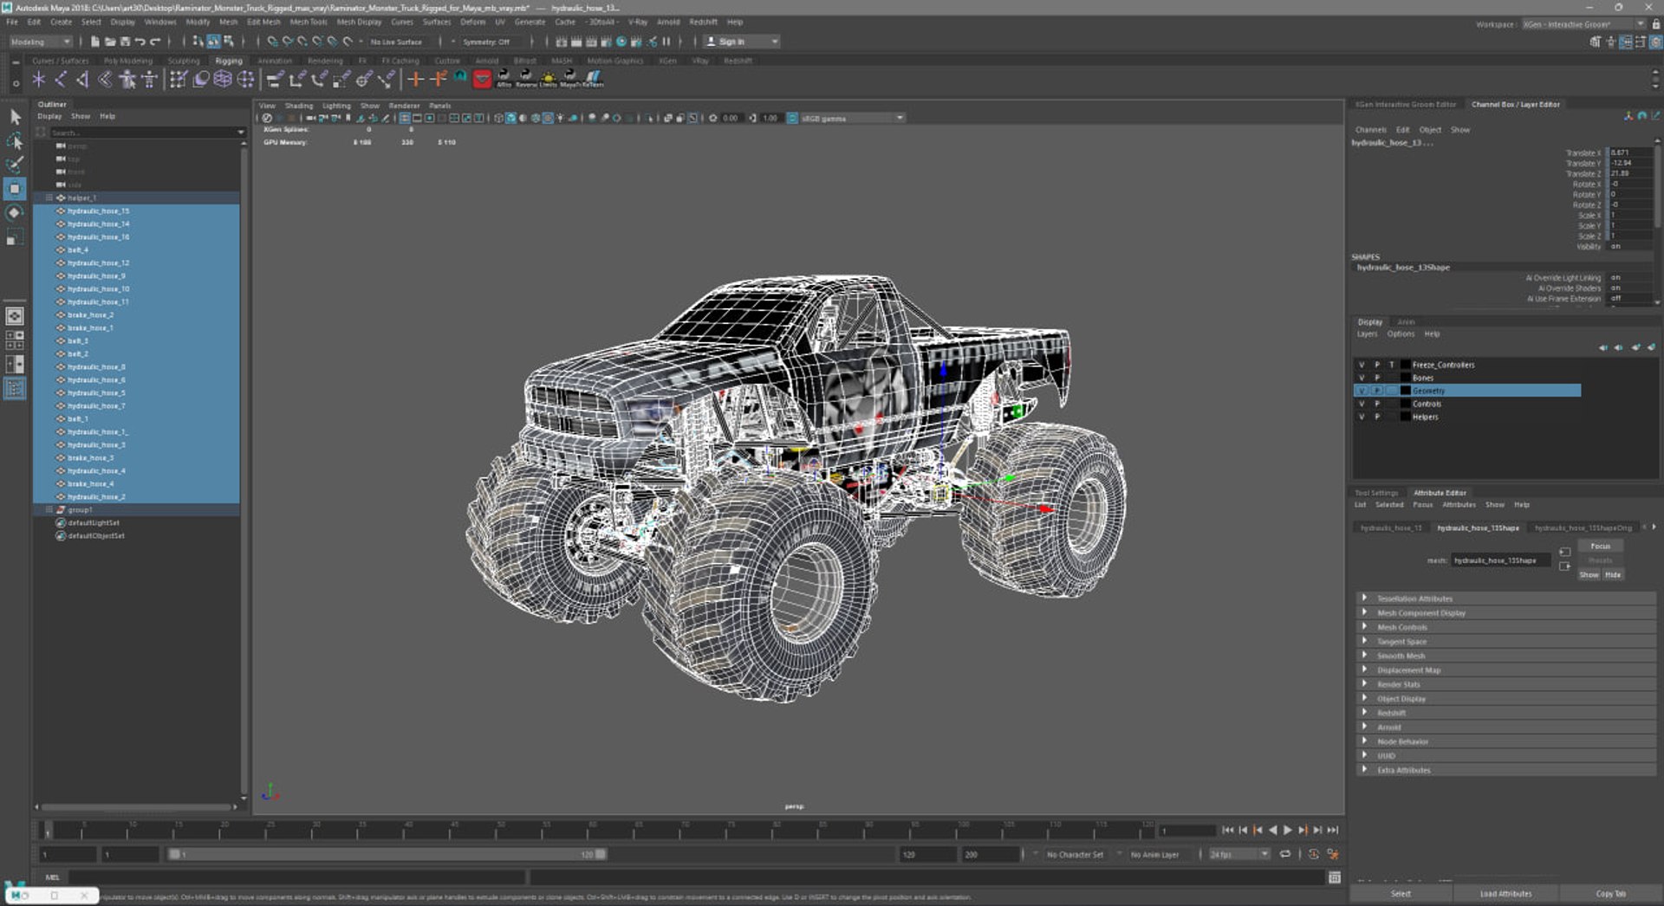Screen dimensions: 1664x906
Task: Open the Workspace selector dropdown
Action: [1583, 24]
